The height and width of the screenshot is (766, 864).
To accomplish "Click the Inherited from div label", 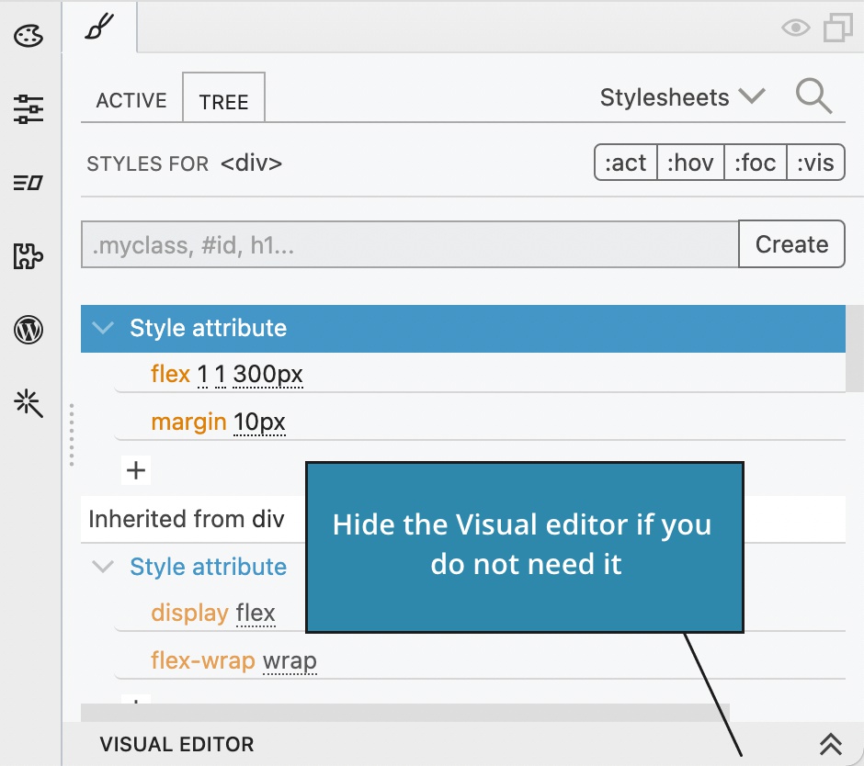I will [187, 519].
